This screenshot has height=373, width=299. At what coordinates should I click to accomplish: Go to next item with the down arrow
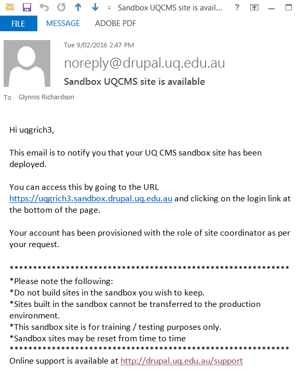pyautogui.click(x=95, y=7)
